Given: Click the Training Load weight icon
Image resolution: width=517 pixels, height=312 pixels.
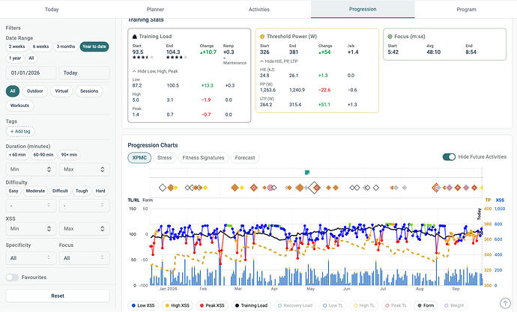Looking at the screenshot, I should point(135,37).
